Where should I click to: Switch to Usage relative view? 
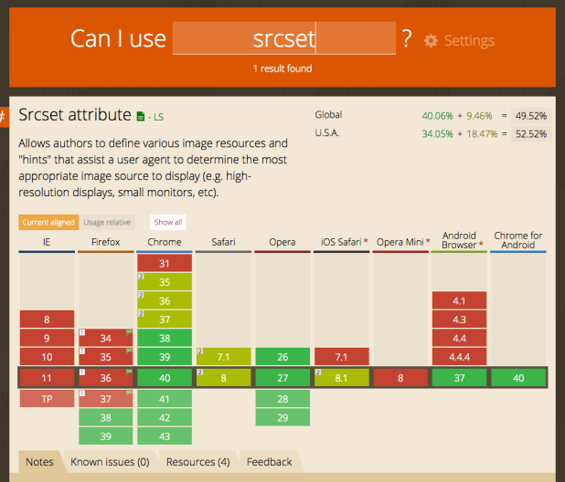tap(107, 222)
